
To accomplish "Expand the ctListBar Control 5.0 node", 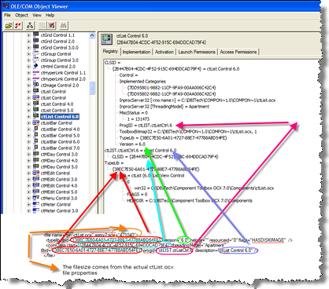I will [28, 136].
